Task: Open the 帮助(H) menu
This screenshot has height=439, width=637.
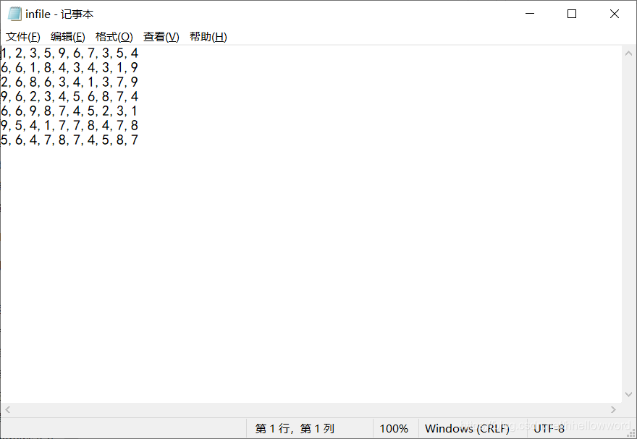Action: 208,36
